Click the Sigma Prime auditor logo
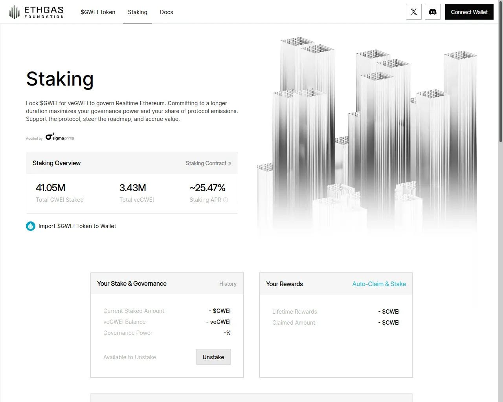 click(60, 137)
